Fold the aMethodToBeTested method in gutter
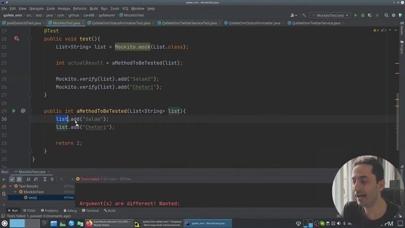This screenshot has width=405, height=228. tap(30, 111)
